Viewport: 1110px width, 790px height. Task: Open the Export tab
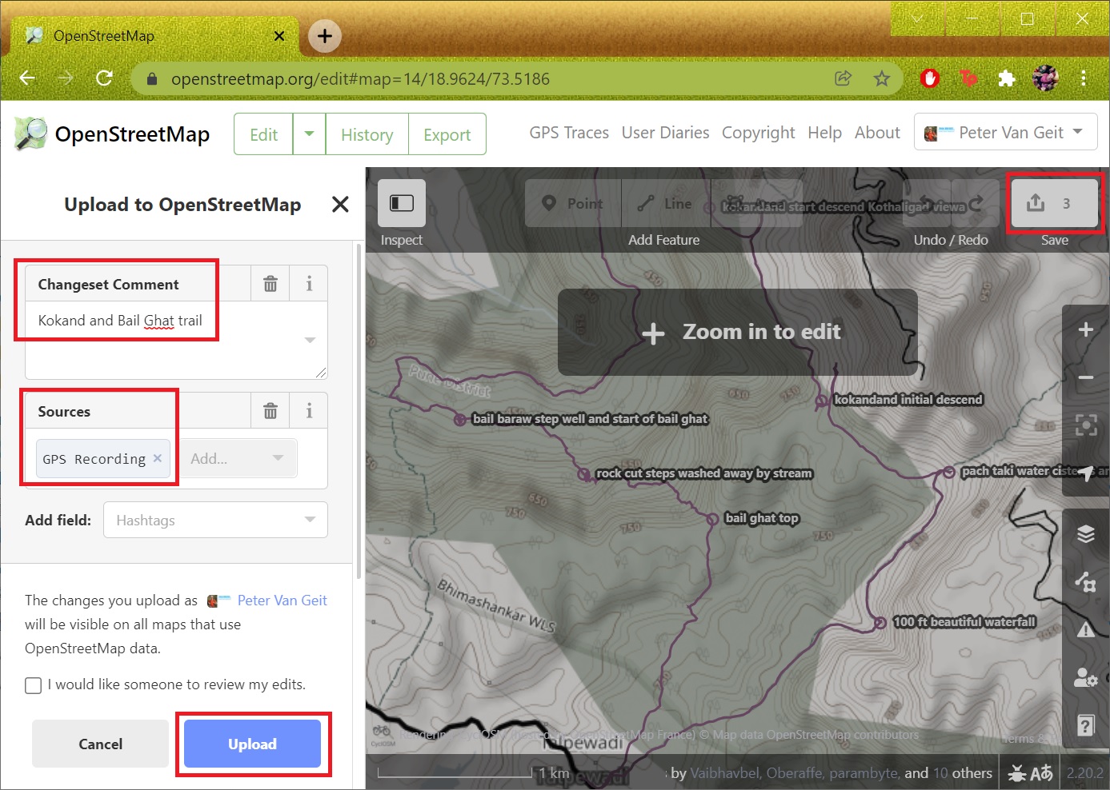447,134
